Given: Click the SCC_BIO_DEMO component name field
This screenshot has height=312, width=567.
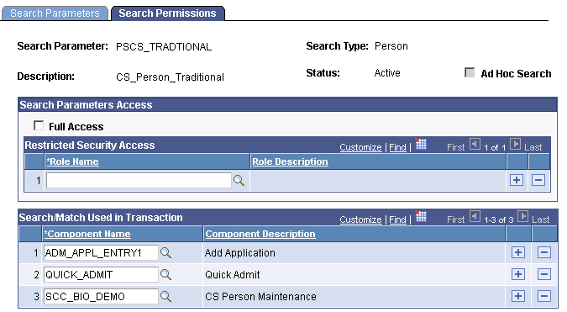Looking at the screenshot, I should click(101, 296).
